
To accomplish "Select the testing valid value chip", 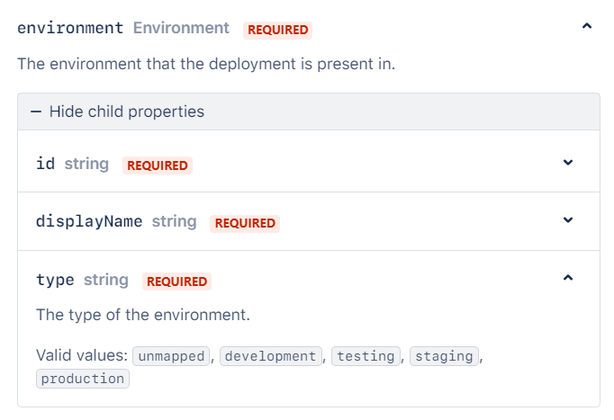I will [x=366, y=356].
